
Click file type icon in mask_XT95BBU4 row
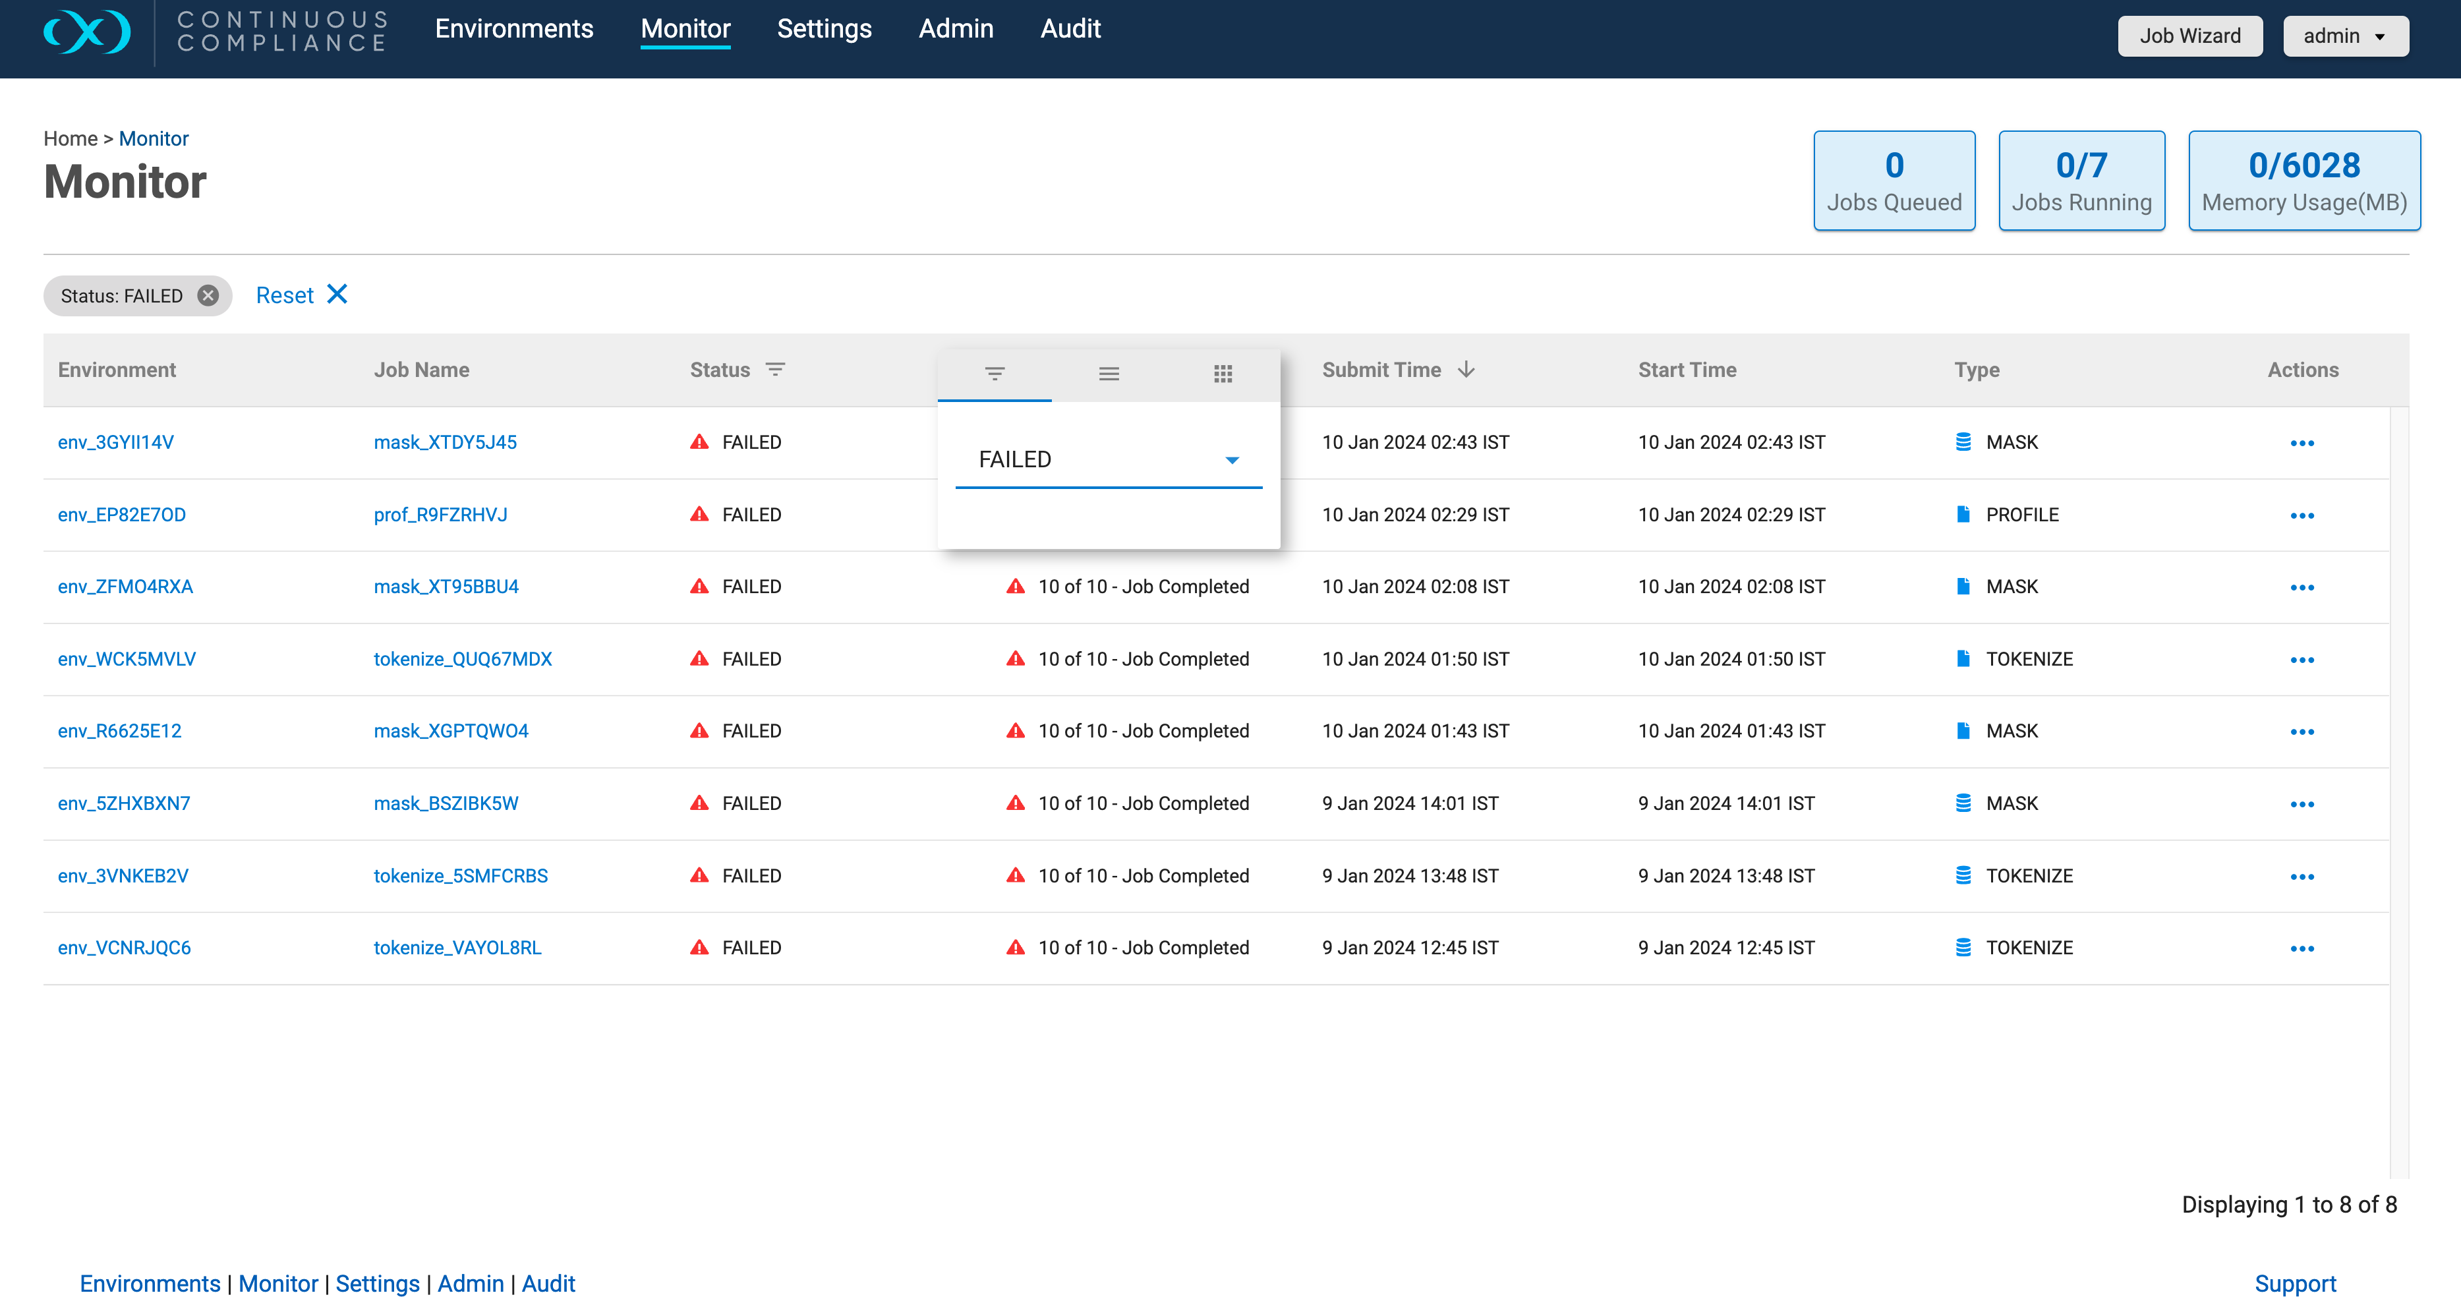[x=1963, y=587]
